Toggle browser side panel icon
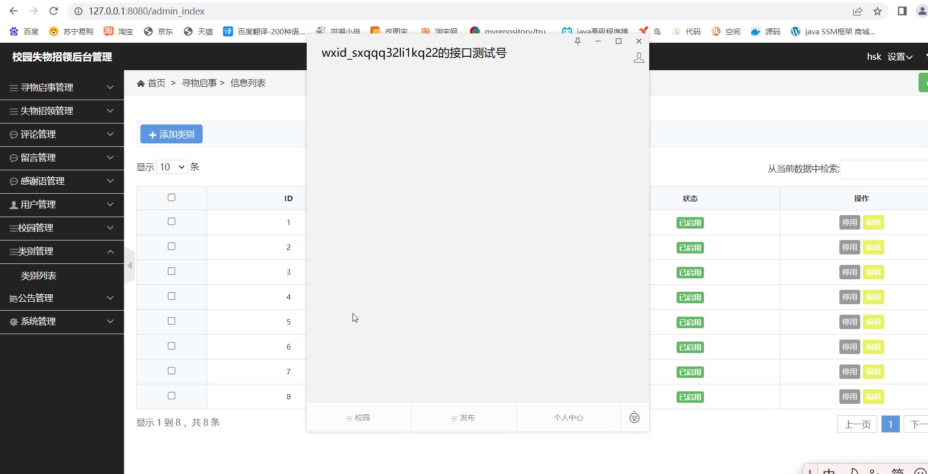 902,11
